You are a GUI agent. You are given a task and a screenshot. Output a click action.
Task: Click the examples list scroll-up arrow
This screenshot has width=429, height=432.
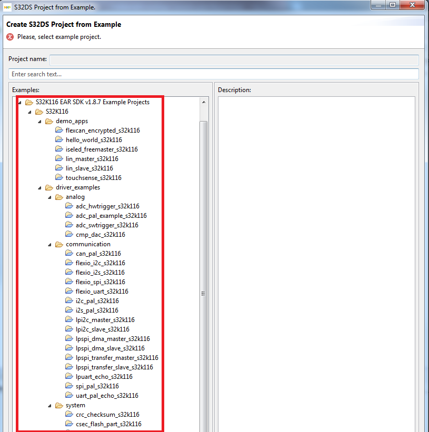click(204, 102)
